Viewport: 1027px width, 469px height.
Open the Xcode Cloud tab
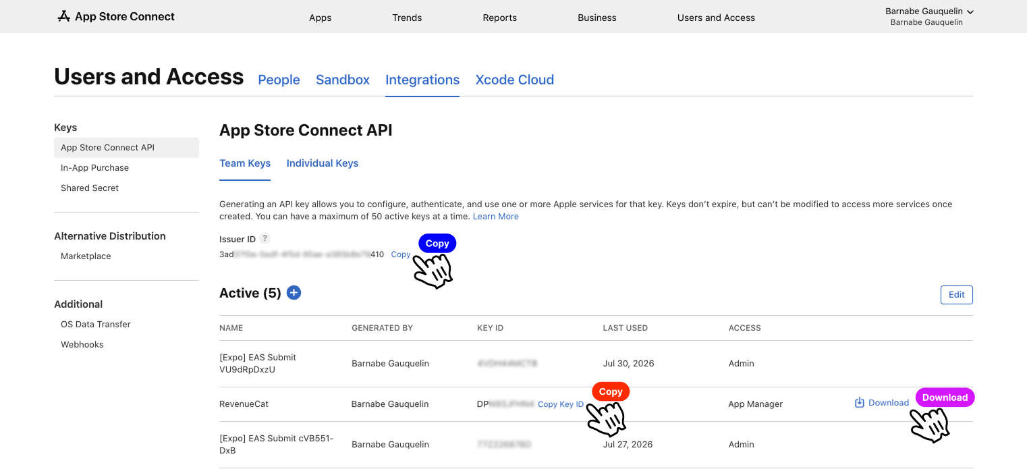coord(515,80)
